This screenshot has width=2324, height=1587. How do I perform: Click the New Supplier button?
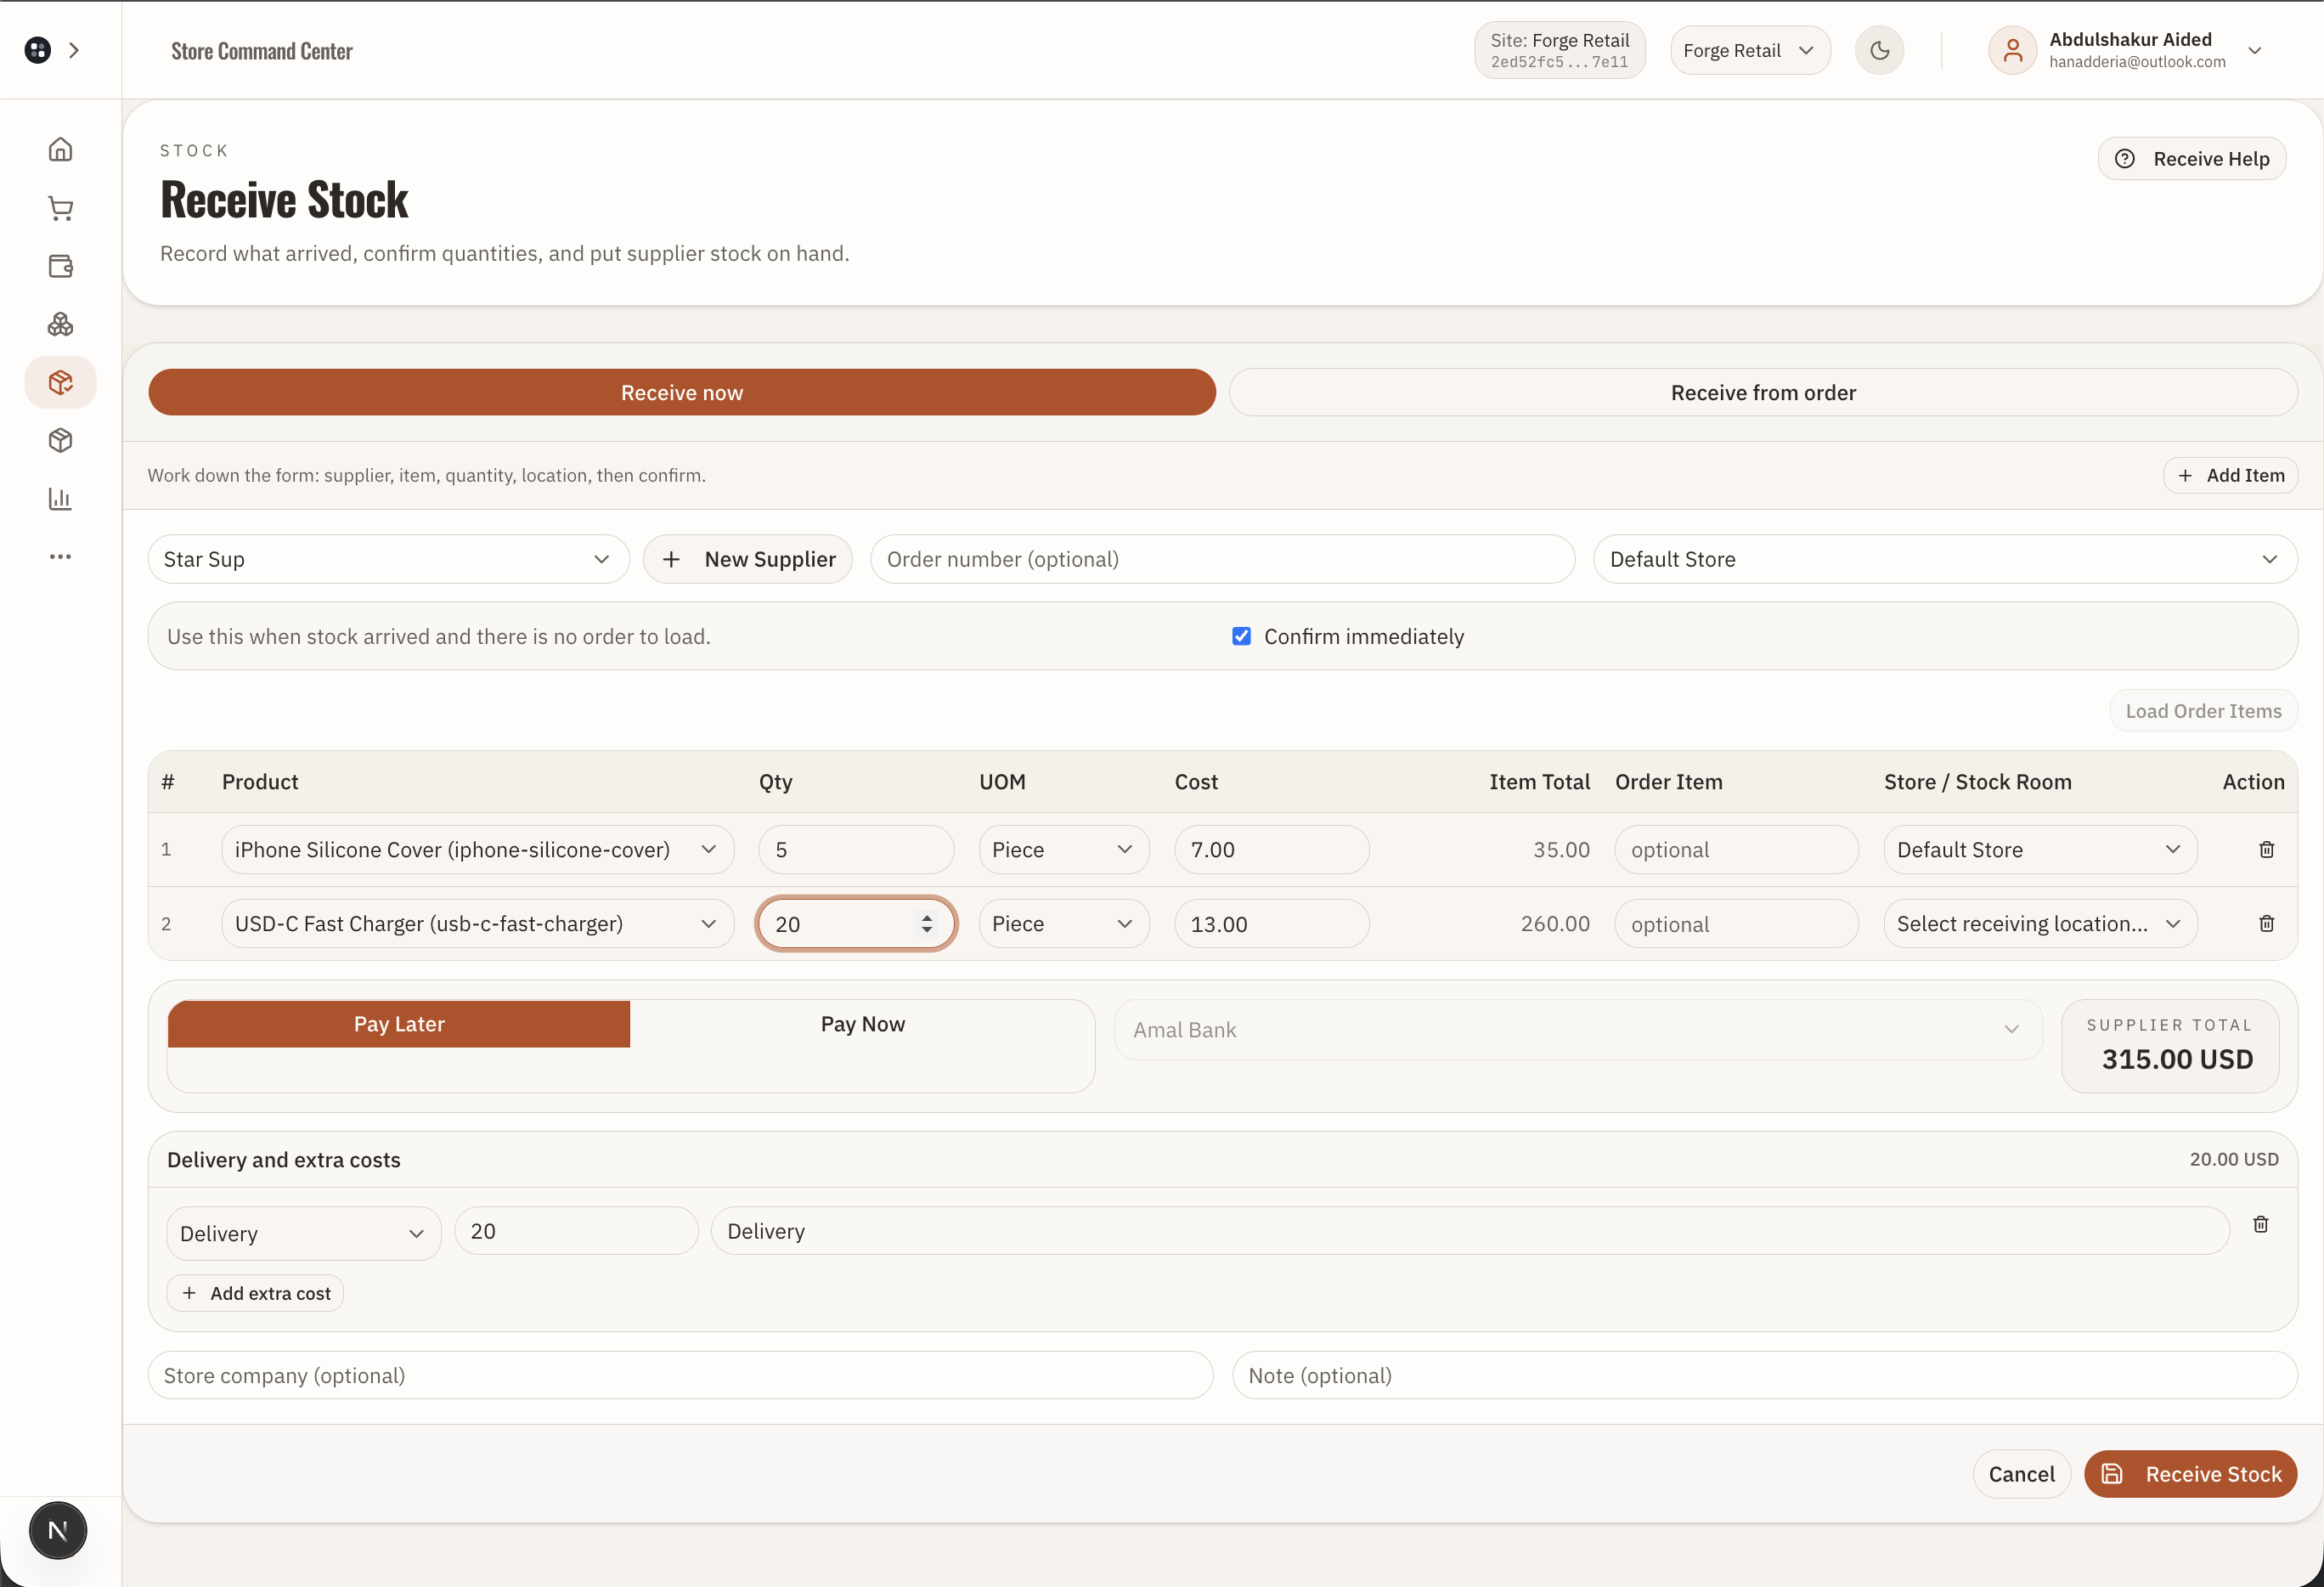pyautogui.click(x=748, y=559)
